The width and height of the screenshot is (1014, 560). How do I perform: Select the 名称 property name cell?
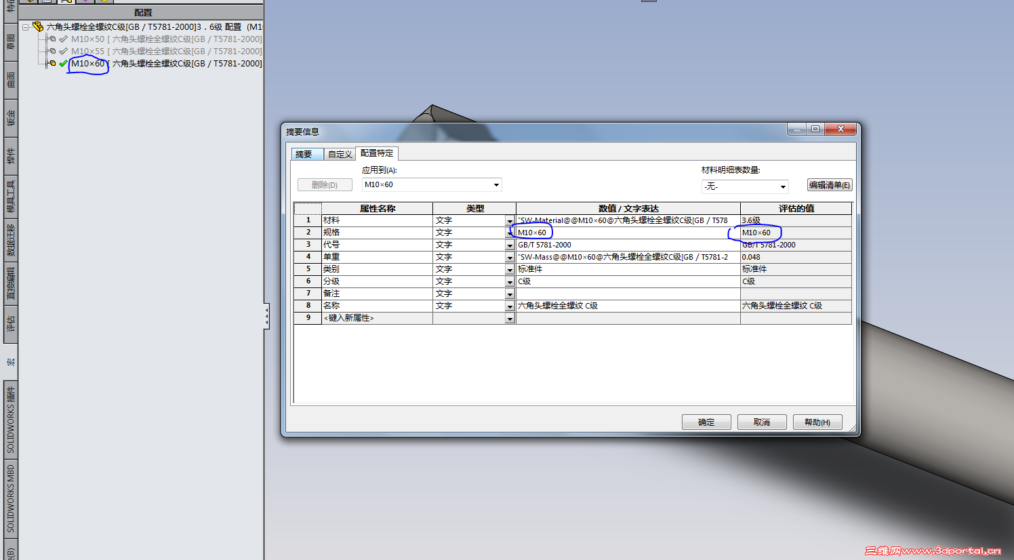tap(377, 306)
